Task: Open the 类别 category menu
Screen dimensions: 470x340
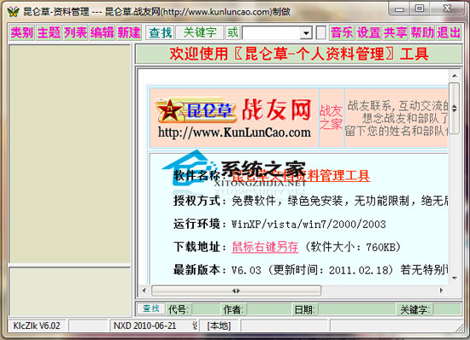Action: click(22, 32)
